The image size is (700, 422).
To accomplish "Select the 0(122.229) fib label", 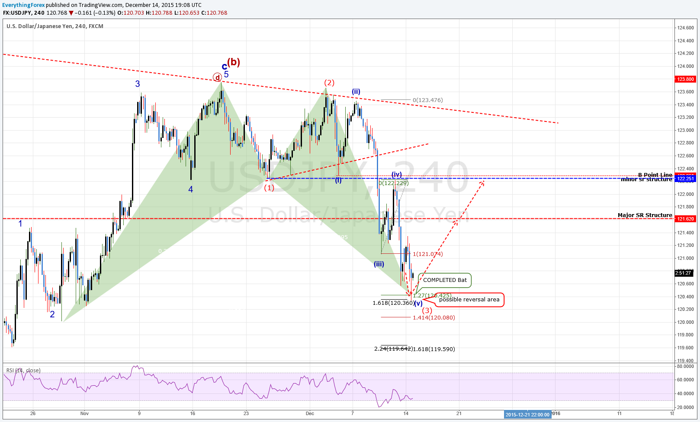I will click(x=394, y=183).
